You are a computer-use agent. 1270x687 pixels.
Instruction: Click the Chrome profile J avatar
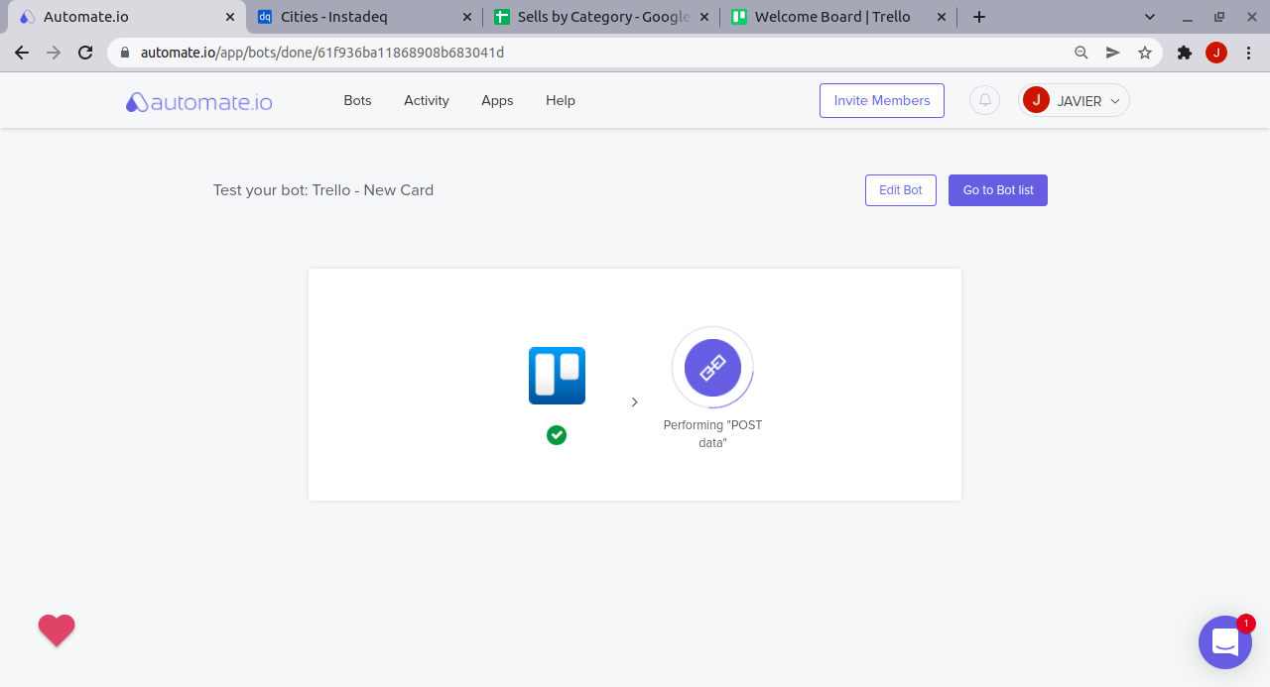click(x=1216, y=53)
